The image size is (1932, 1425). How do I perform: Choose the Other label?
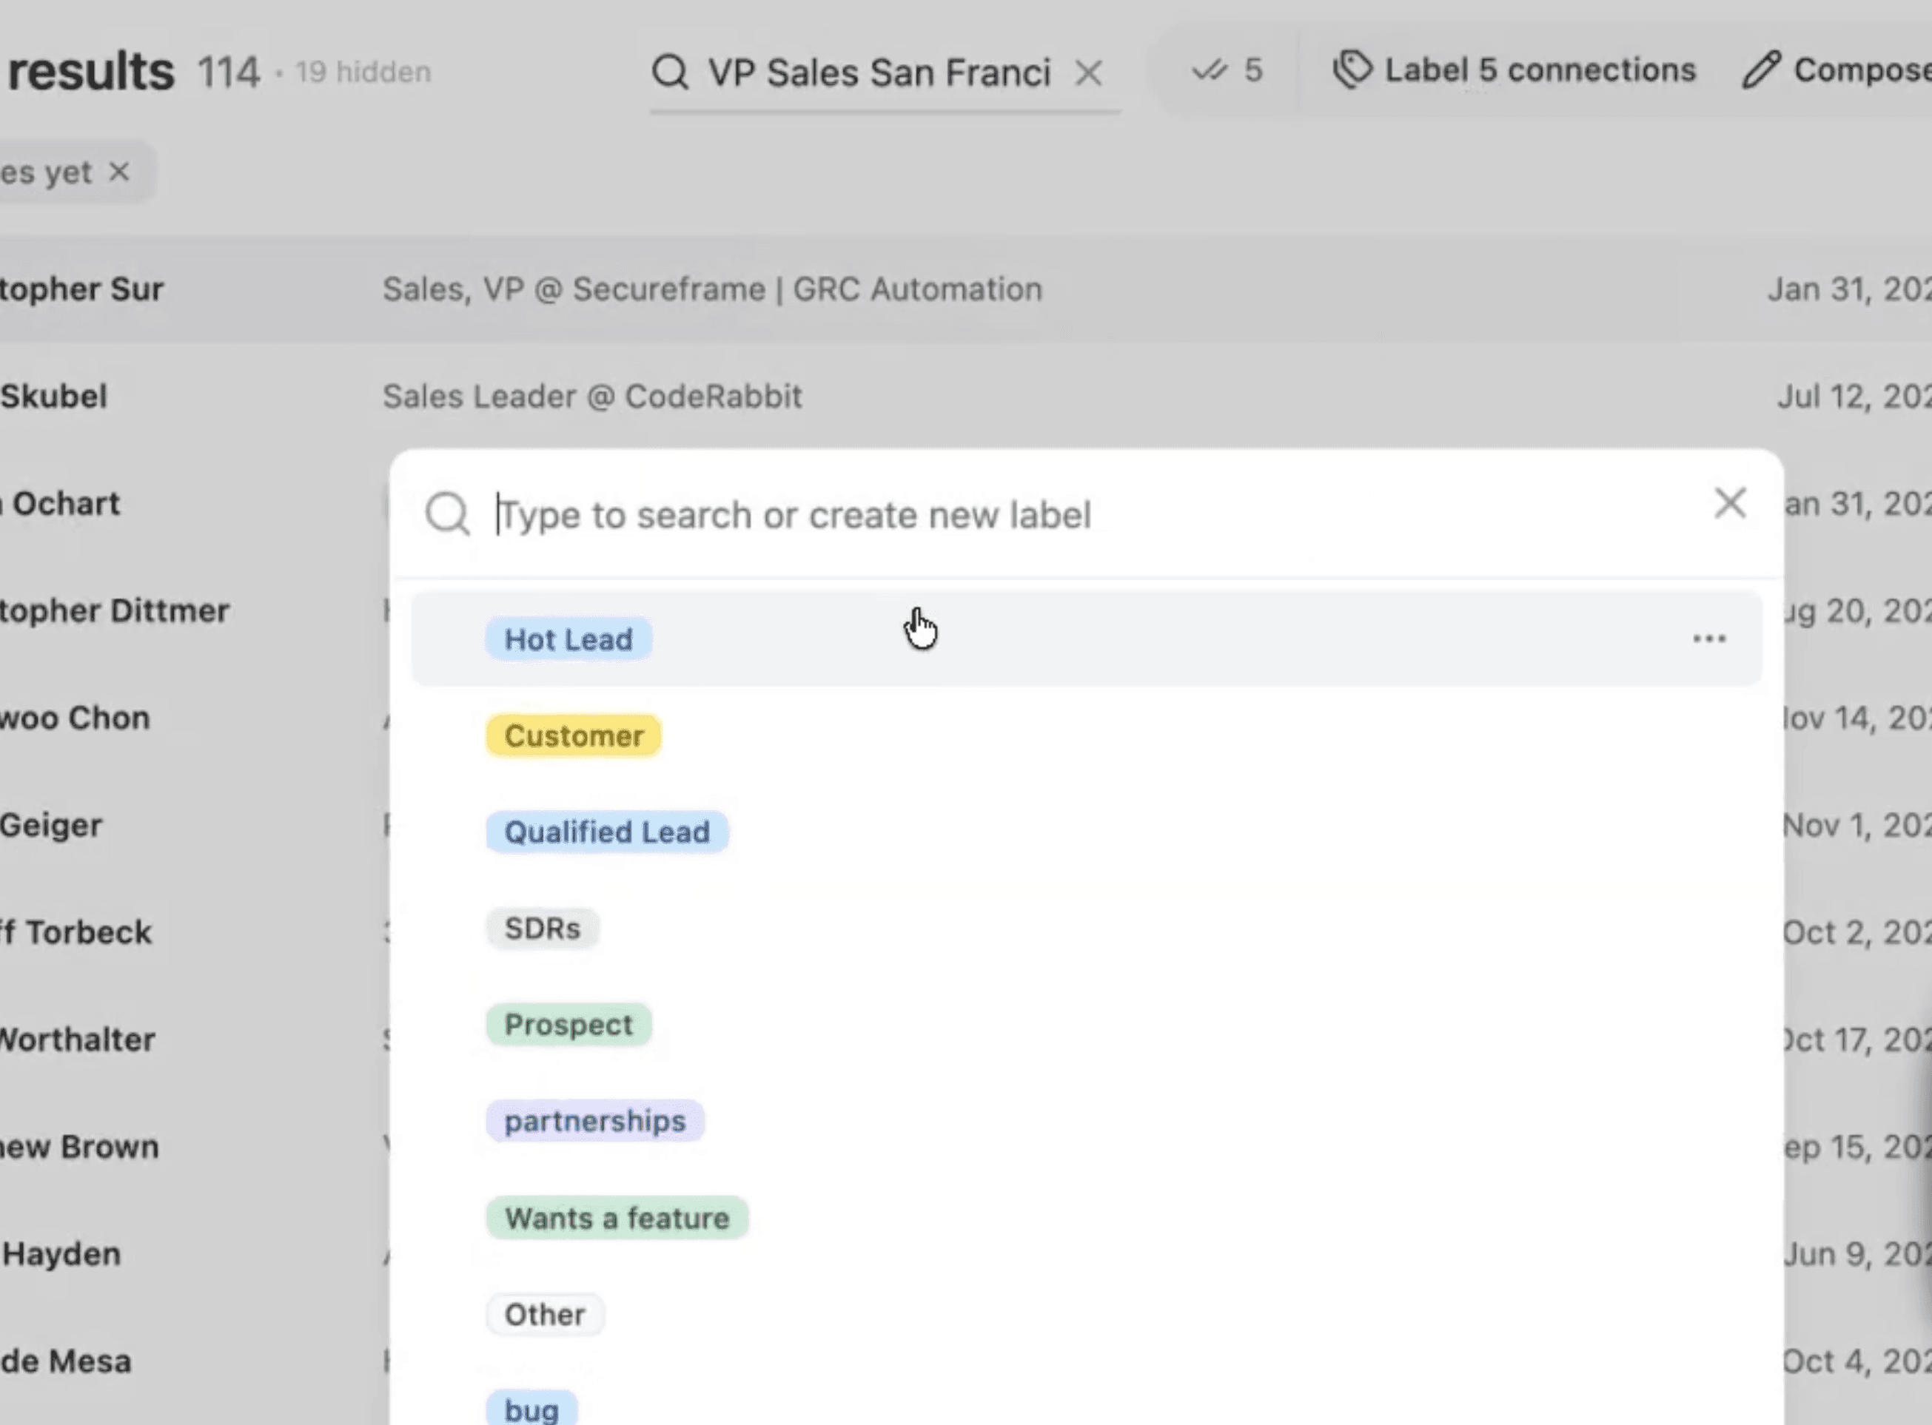[x=545, y=1315]
